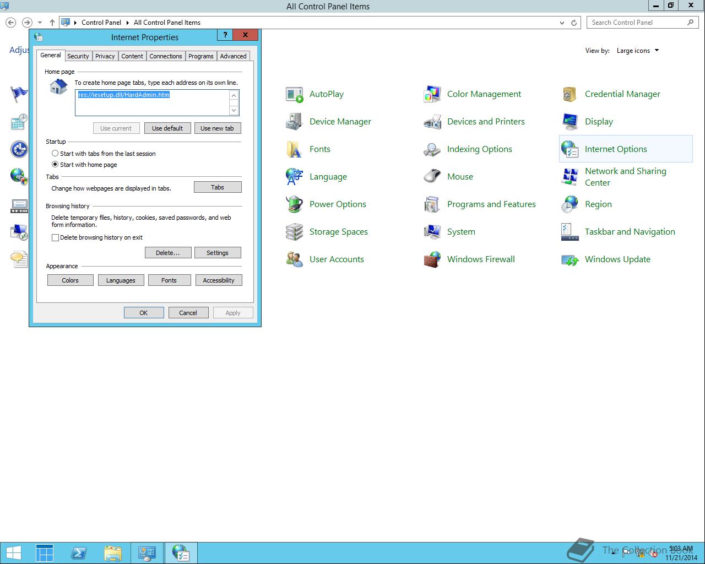Click the speech bubble document icon in Control Panel
705x564 pixels.
click(19, 259)
